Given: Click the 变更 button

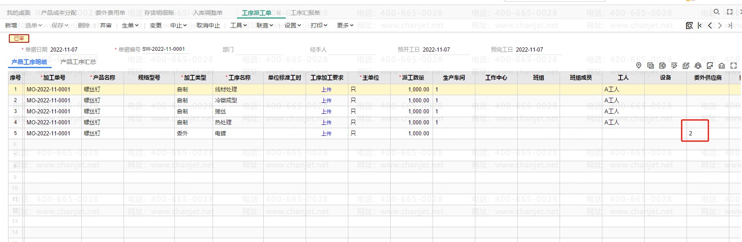Looking at the screenshot, I should click(156, 25).
